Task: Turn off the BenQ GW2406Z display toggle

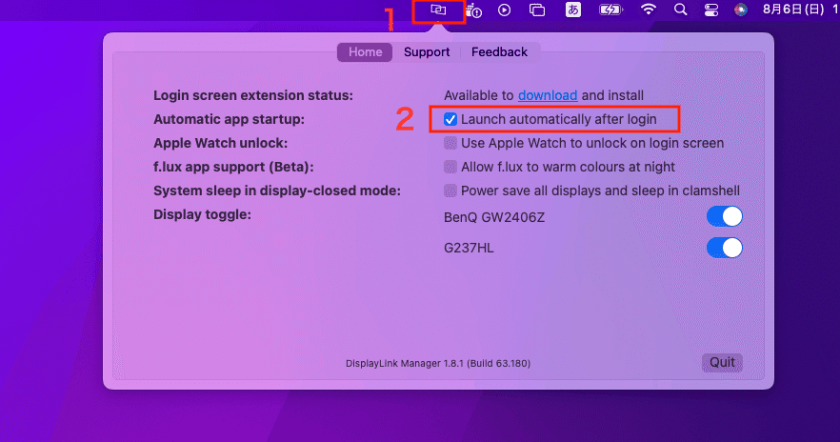Action: pyautogui.click(x=724, y=217)
